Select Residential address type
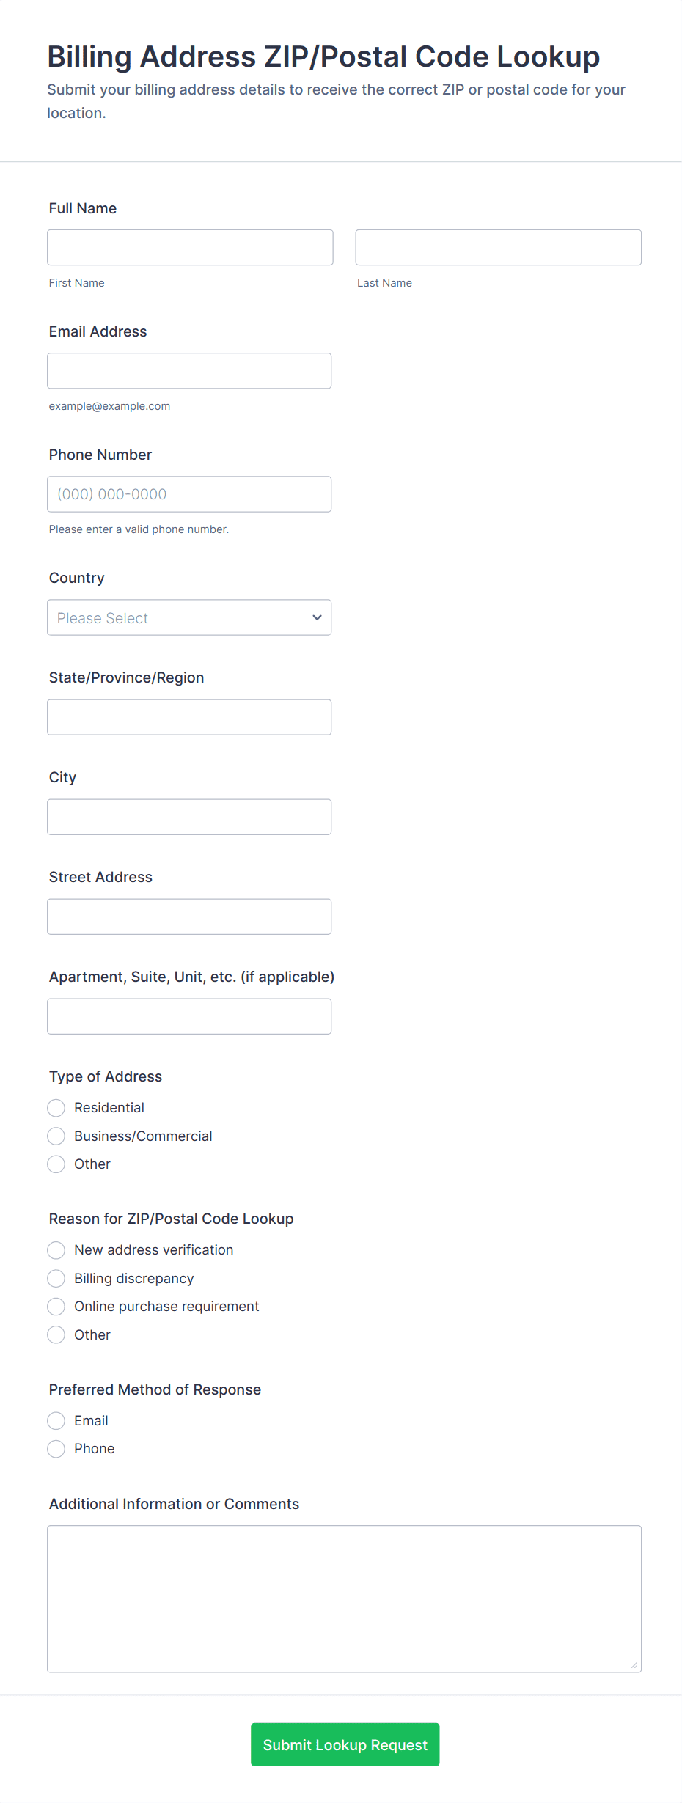The image size is (682, 1803). coord(56,1107)
